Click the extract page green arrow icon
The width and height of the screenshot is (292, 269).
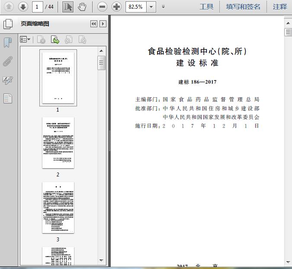(x=55, y=39)
